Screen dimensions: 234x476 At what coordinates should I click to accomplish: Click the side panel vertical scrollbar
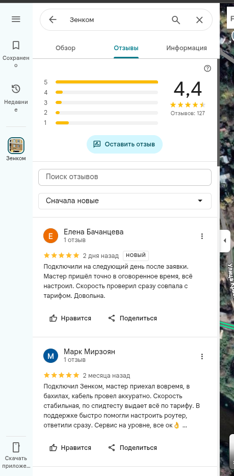[218, 113]
